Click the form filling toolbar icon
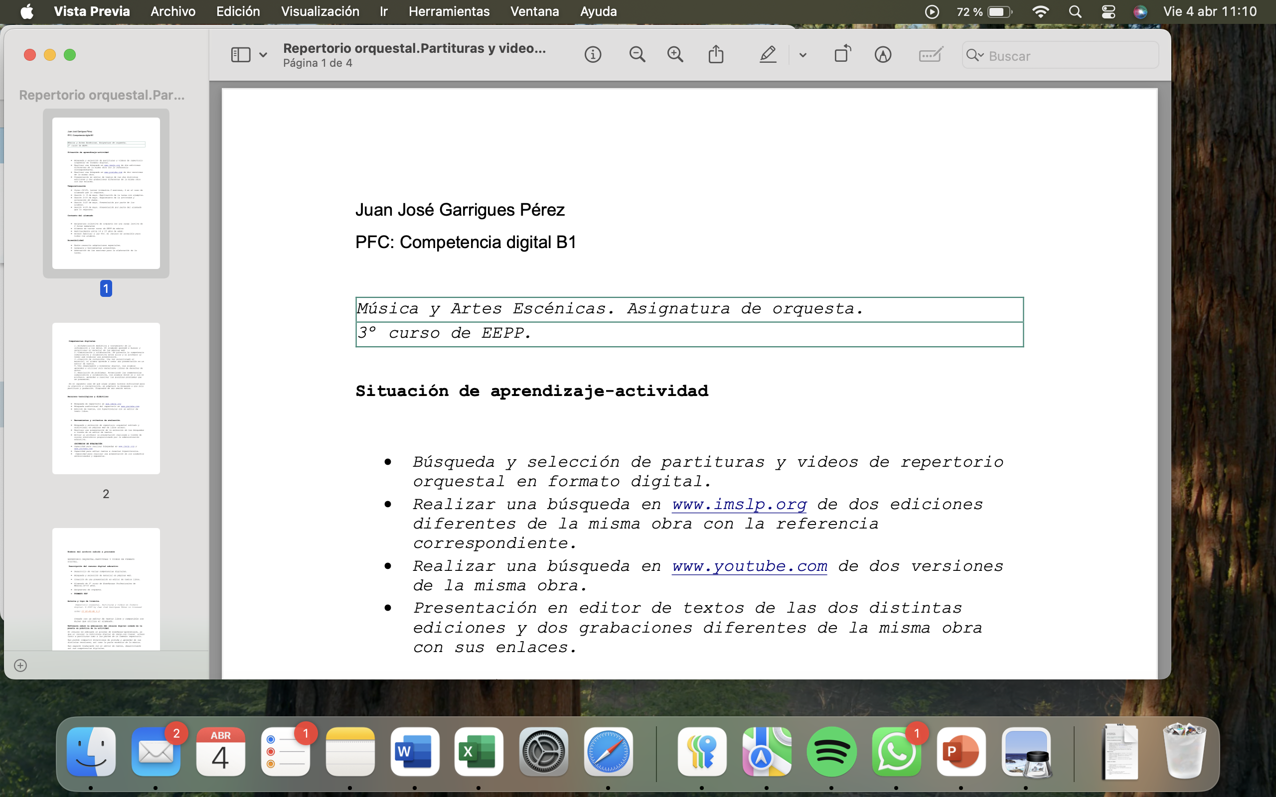Image resolution: width=1276 pixels, height=797 pixels. point(930,55)
